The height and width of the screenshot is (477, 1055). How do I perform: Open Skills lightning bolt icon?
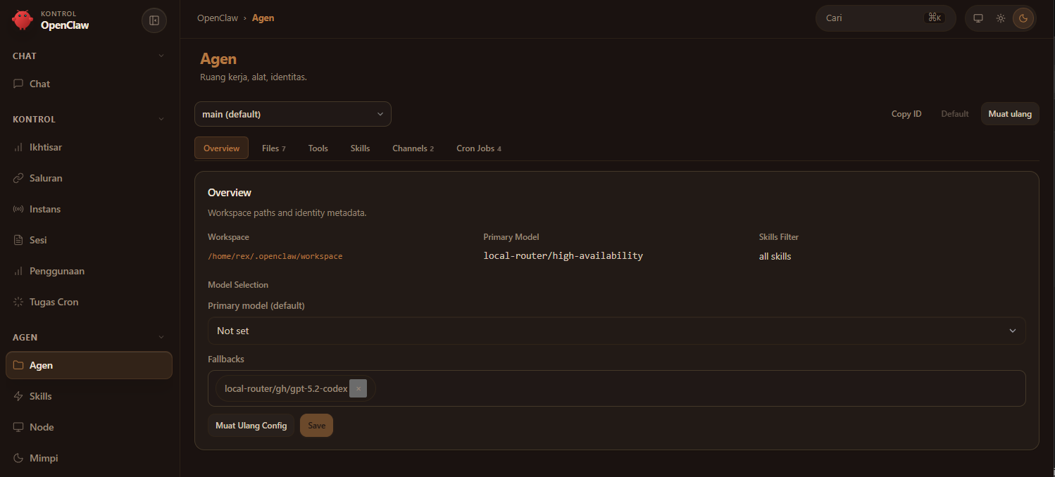18,396
